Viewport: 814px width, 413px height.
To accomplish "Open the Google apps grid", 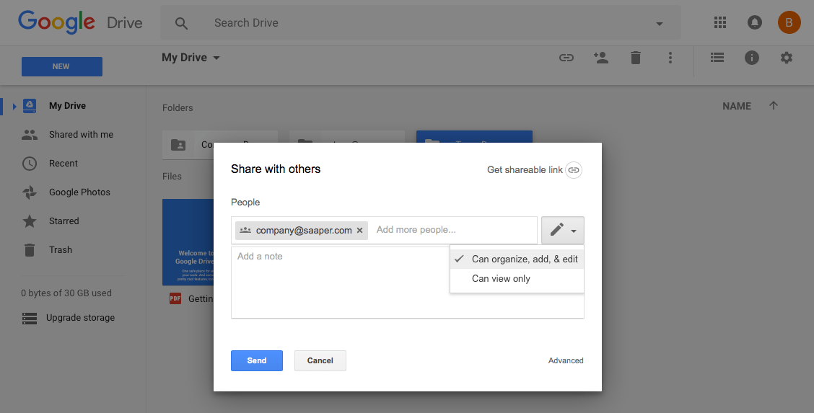I will pyautogui.click(x=719, y=22).
